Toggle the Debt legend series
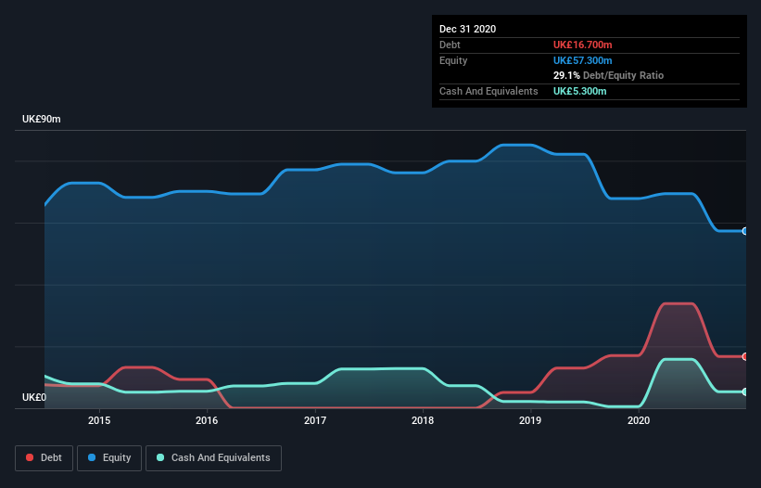 point(44,457)
